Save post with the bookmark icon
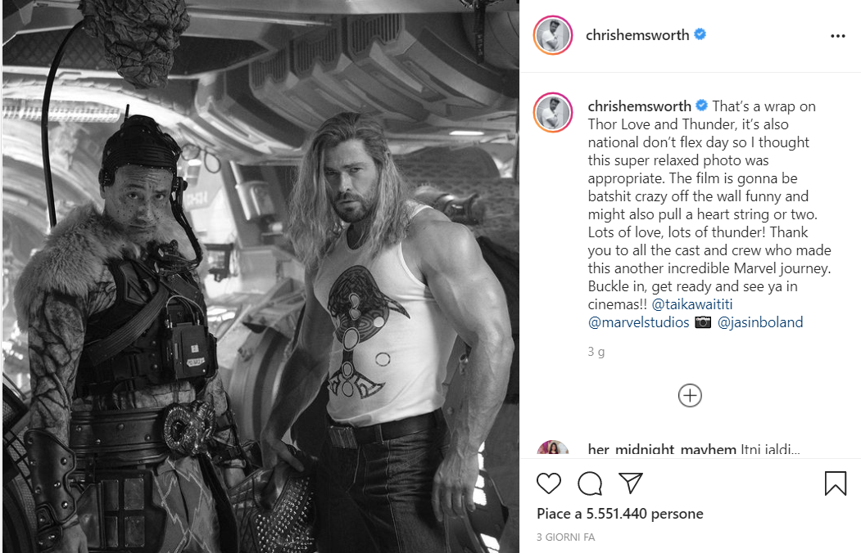The image size is (861, 553). [835, 483]
